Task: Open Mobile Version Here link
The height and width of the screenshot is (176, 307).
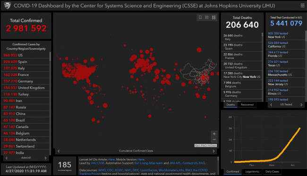Action: (141, 159)
